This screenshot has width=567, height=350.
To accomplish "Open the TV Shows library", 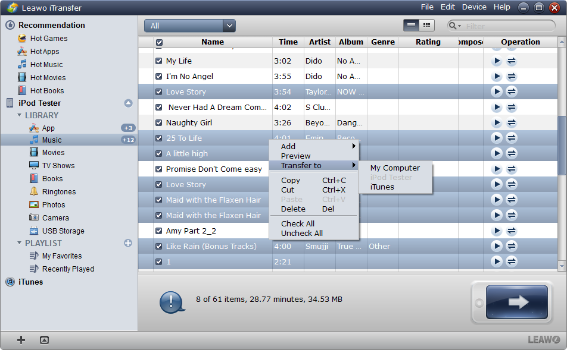I will (x=58, y=166).
